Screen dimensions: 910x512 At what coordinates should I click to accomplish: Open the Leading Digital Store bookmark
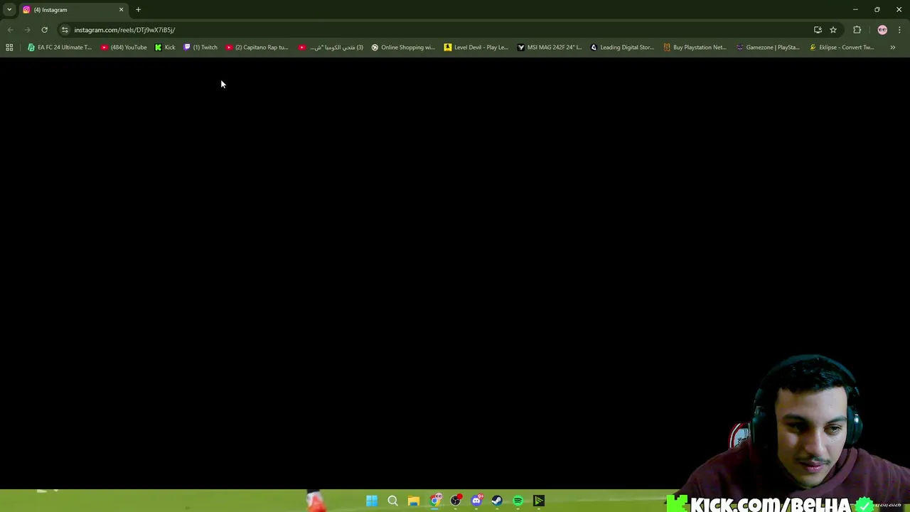[622, 48]
